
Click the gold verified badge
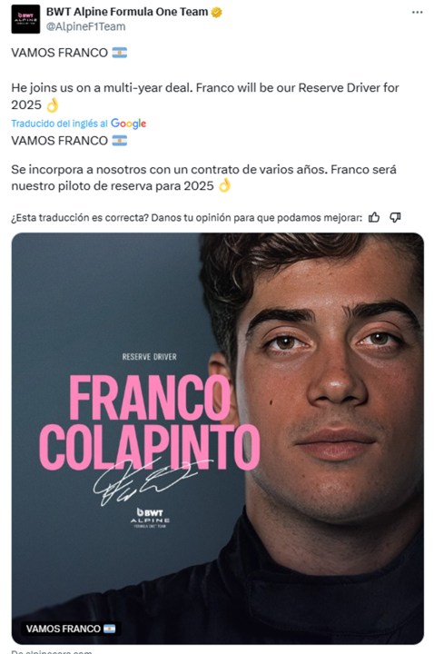pyautogui.click(x=216, y=13)
